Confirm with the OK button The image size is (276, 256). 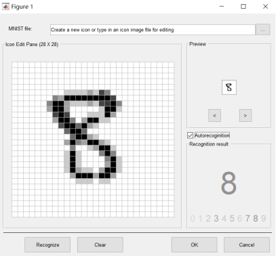click(x=194, y=244)
